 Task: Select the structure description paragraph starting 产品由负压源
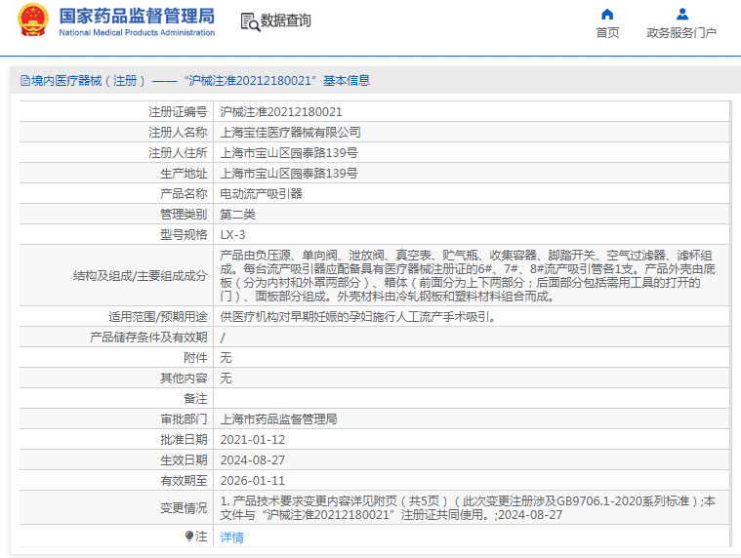[x=468, y=276]
